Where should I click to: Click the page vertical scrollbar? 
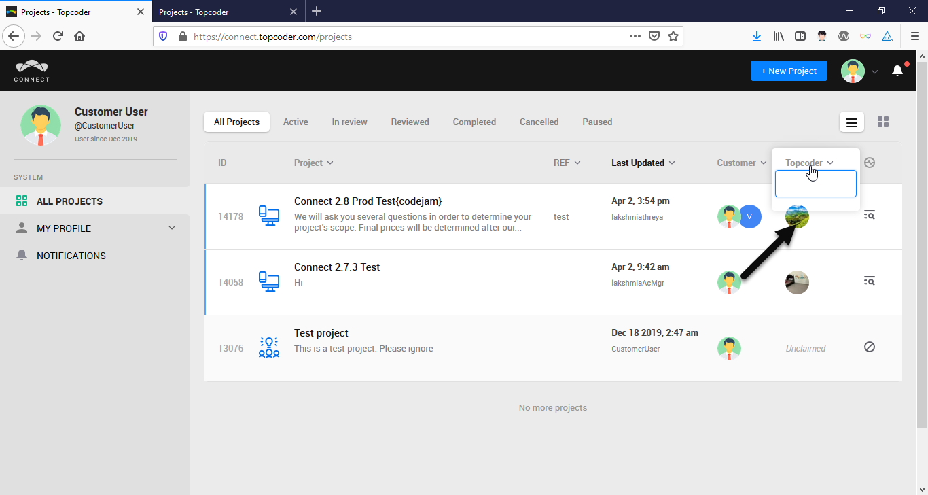tap(922, 245)
